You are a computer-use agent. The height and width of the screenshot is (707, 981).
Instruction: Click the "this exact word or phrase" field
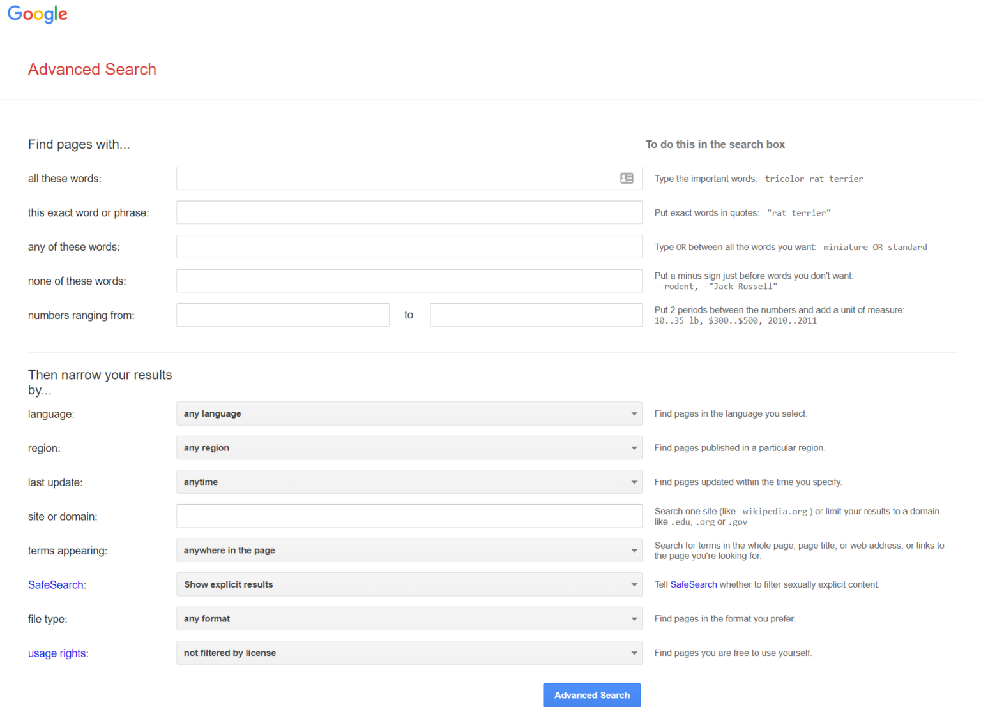[x=409, y=212]
